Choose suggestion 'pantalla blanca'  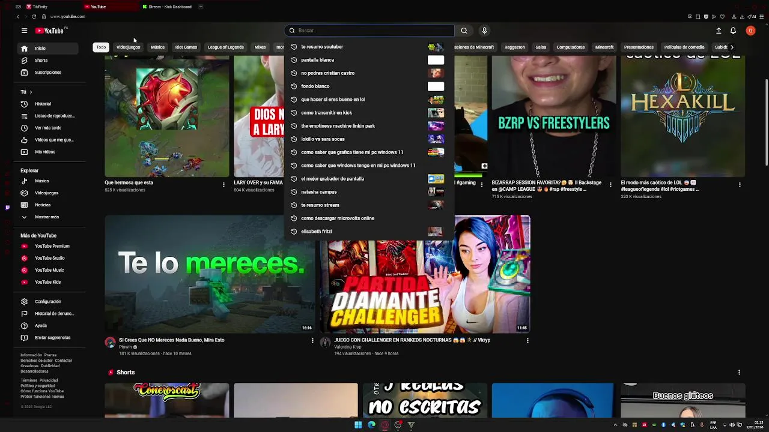(x=369, y=60)
